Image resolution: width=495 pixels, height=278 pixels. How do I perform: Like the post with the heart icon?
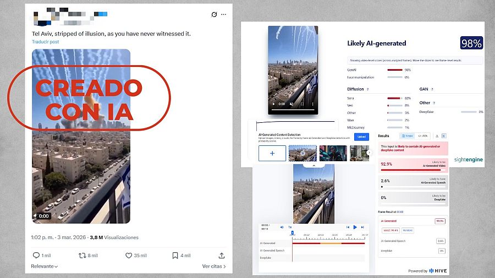click(x=129, y=256)
